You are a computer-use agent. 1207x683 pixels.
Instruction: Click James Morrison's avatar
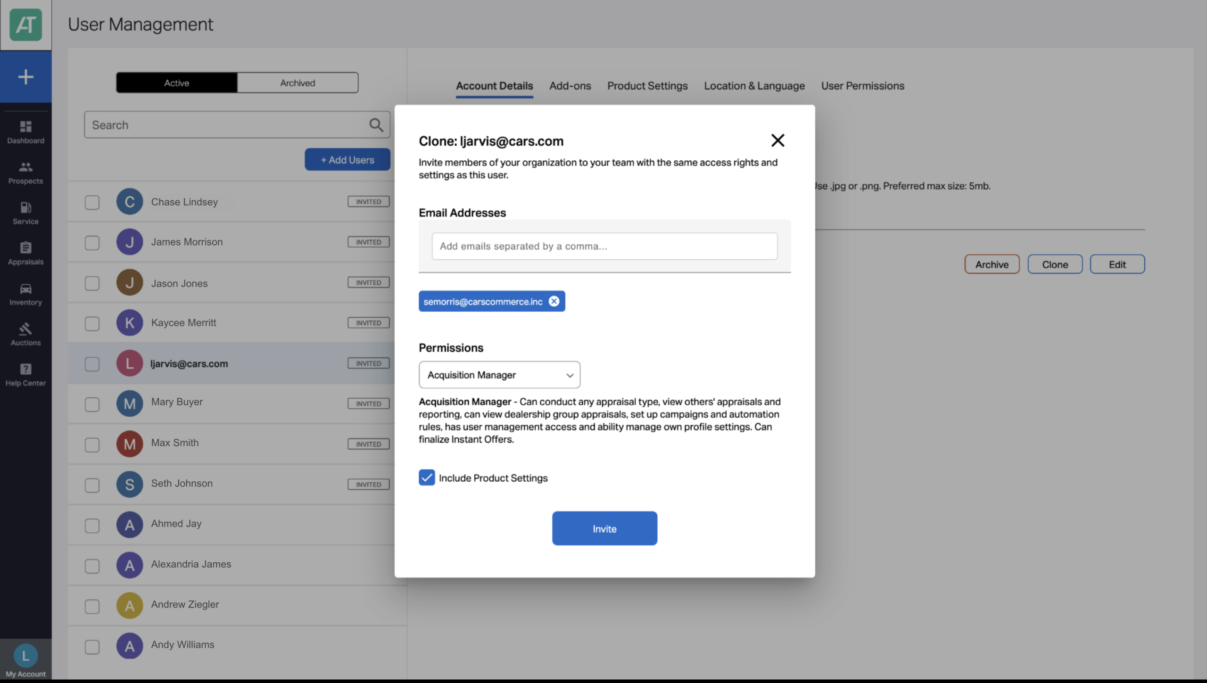point(130,242)
